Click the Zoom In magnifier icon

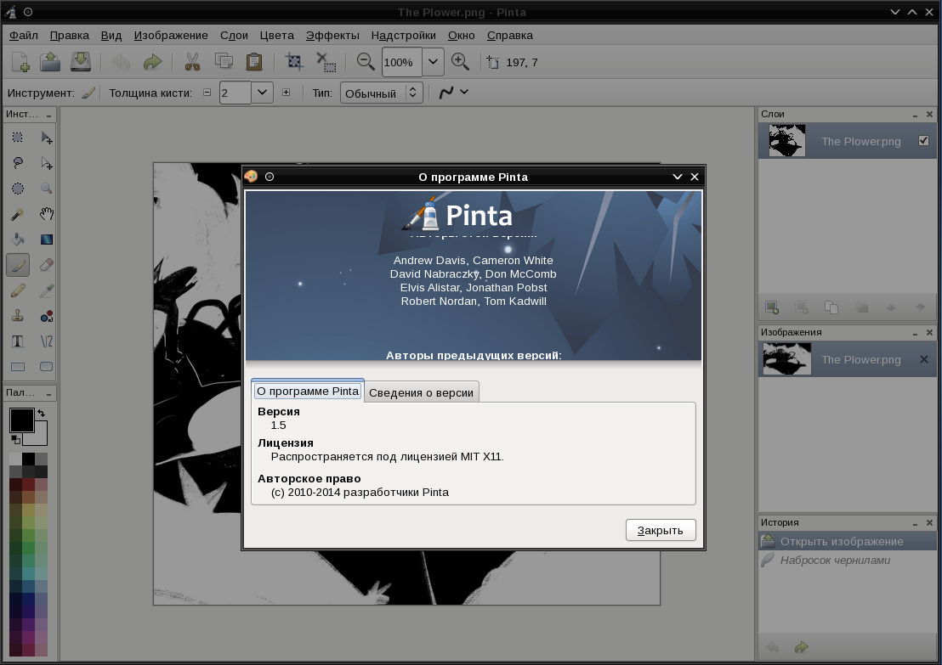pos(460,62)
